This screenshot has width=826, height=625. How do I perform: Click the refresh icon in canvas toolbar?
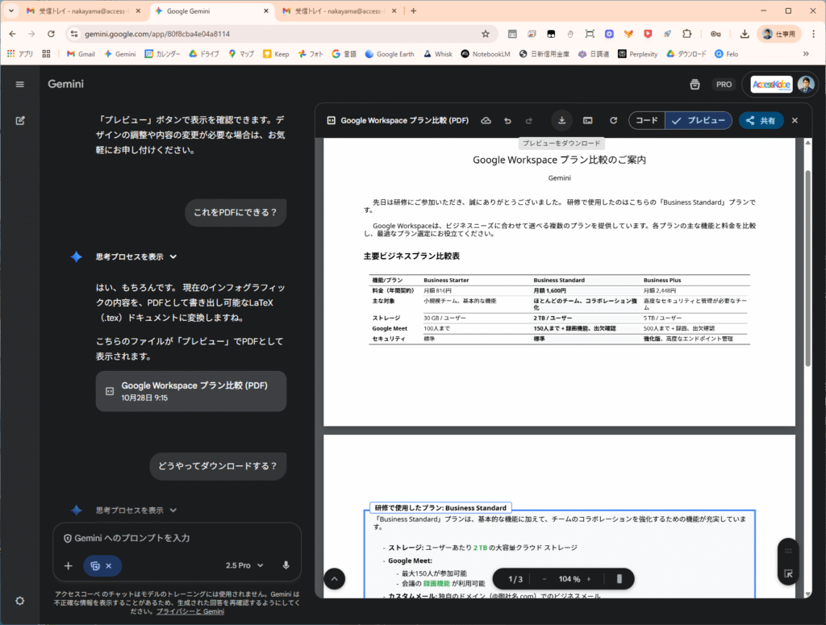613,120
